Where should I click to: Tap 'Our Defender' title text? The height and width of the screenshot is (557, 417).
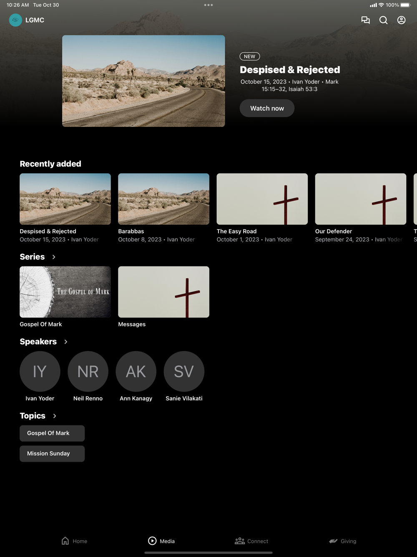point(334,231)
